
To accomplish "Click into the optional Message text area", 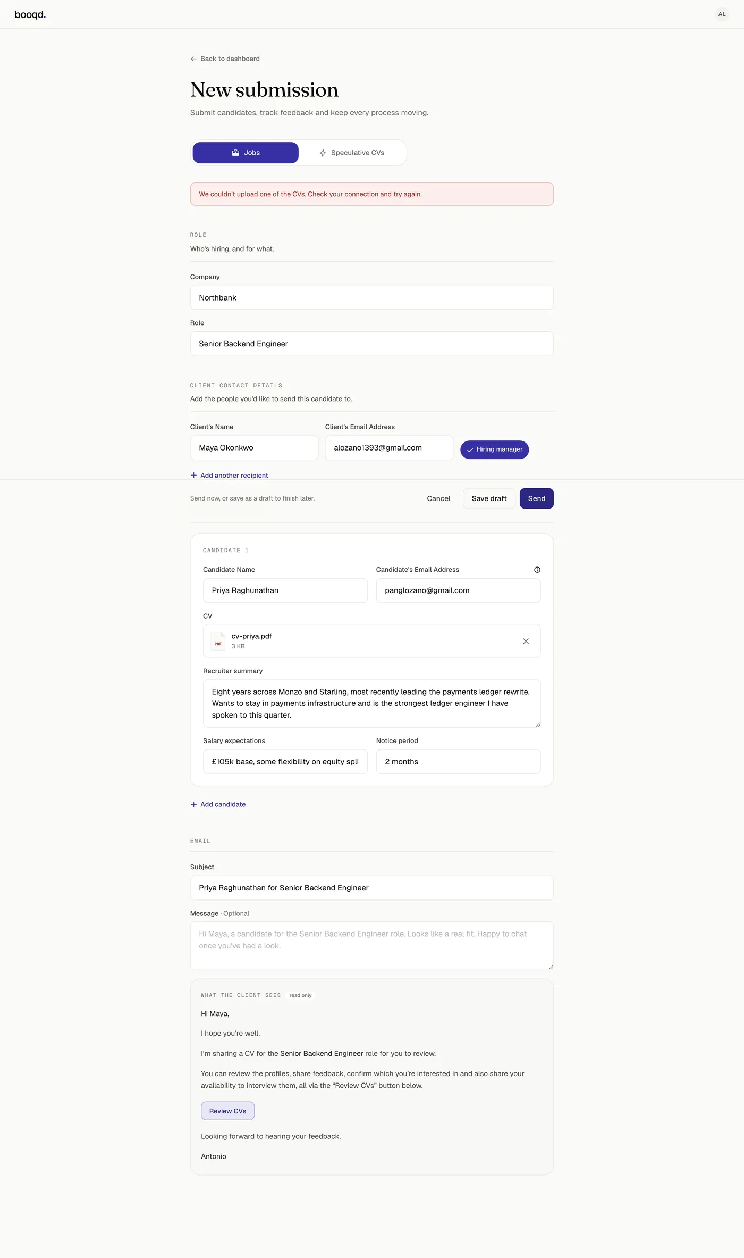I will click(372, 945).
